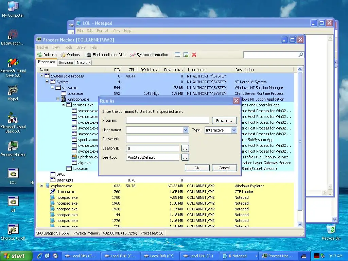Open Microsoft Visual C++ 6.0 shortcut
Screen dimensions: 348x261
[x=13, y=68]
